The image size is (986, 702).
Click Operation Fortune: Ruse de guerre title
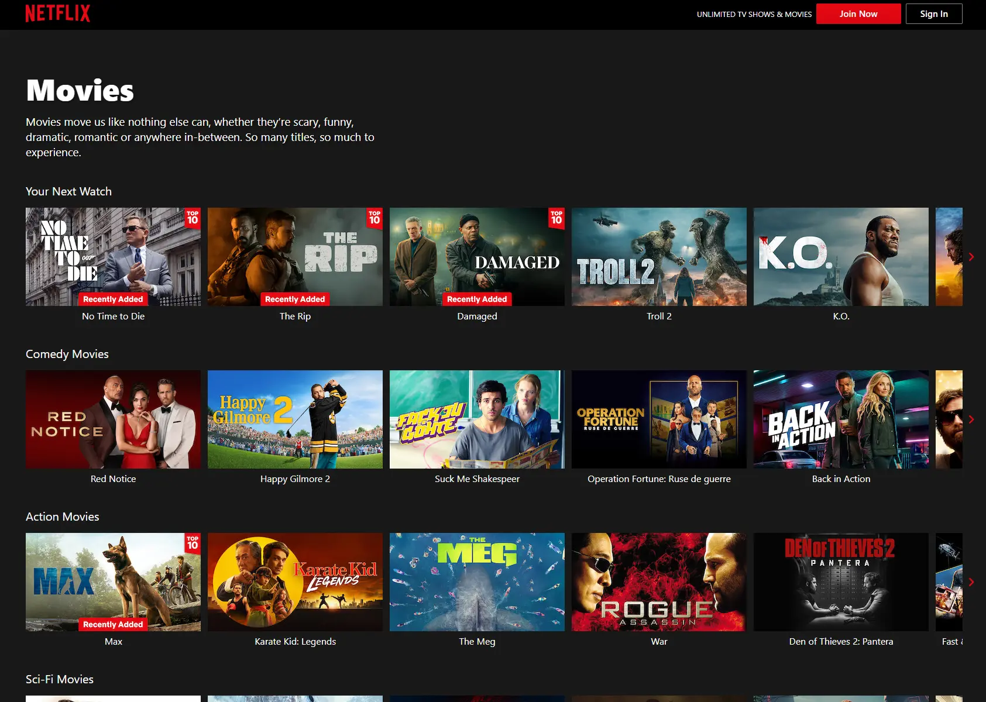659,479
